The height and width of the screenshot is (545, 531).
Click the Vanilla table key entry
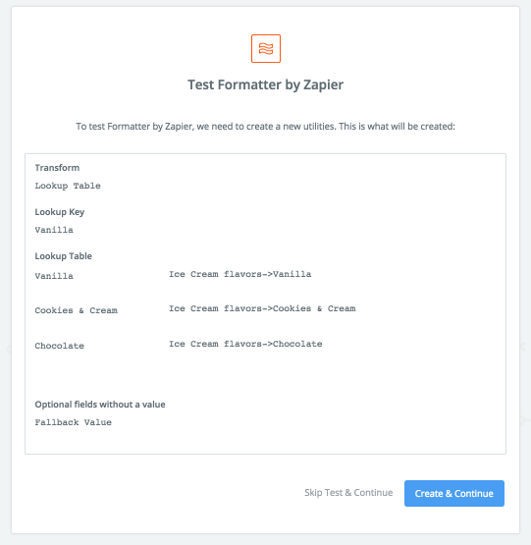[x=54, y=276]
